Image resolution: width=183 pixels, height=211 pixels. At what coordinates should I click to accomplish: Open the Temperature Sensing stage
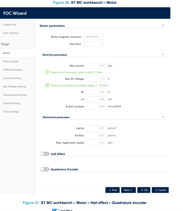tap(15, 95)
